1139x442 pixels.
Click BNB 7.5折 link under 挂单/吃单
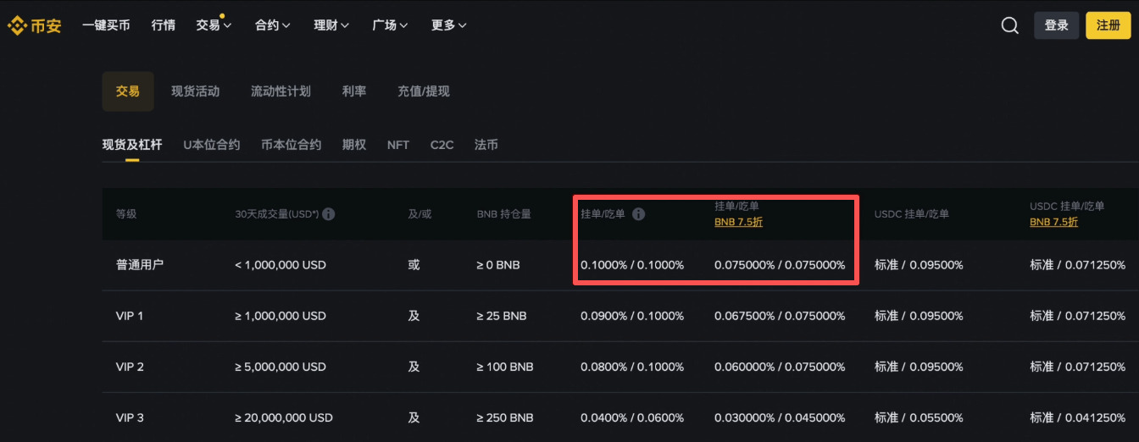point(739,223)
